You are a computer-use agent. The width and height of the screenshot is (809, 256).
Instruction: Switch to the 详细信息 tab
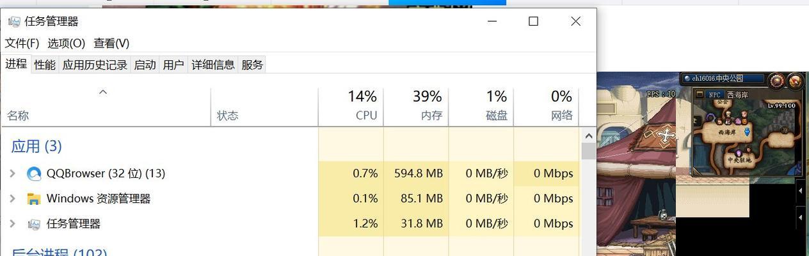213,65
